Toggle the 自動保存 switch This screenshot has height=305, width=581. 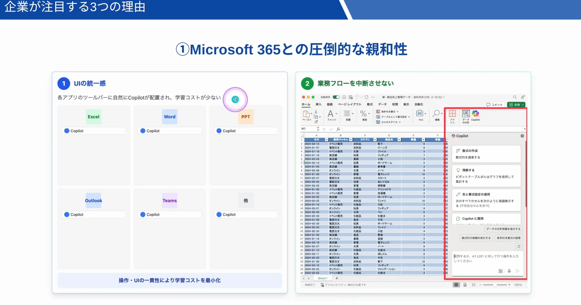tap(336, 97)
